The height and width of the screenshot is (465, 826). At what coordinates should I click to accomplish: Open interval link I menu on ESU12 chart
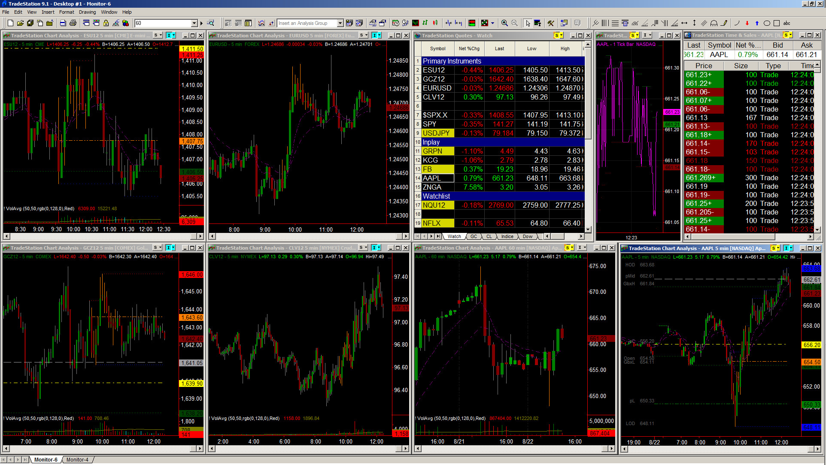click(x=170, y=35)
